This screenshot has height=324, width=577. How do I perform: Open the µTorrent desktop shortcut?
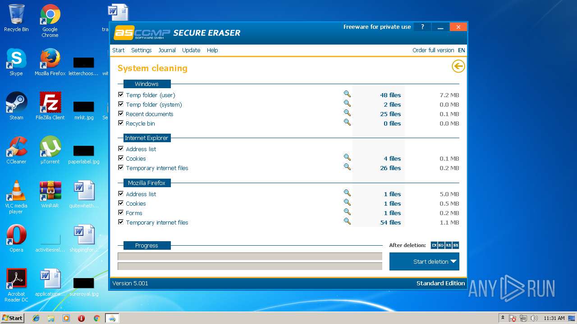pyautogui.click(x=50, y=150)
